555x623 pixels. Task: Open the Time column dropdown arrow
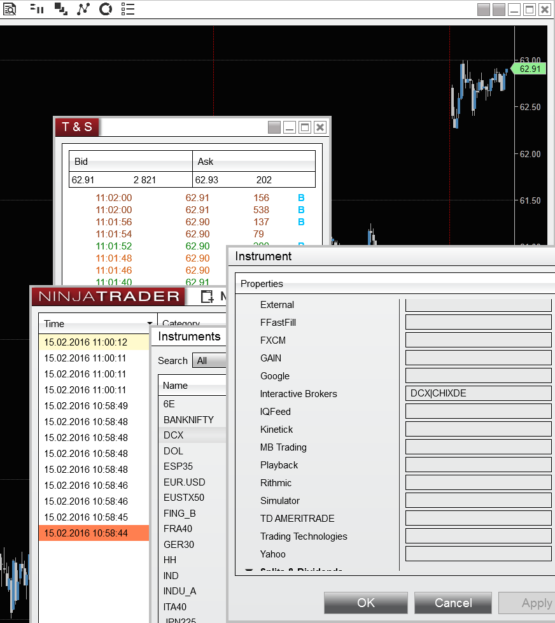pyautogui.click(x=150, y=323)
